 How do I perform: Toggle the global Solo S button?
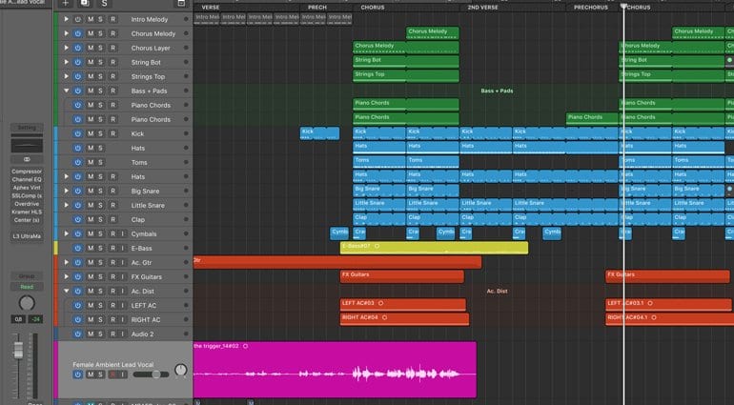pyautogui.click(x=105, y=3)
